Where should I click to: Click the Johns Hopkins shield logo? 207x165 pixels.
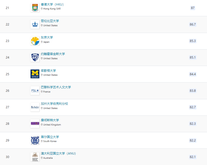(35, 57)
